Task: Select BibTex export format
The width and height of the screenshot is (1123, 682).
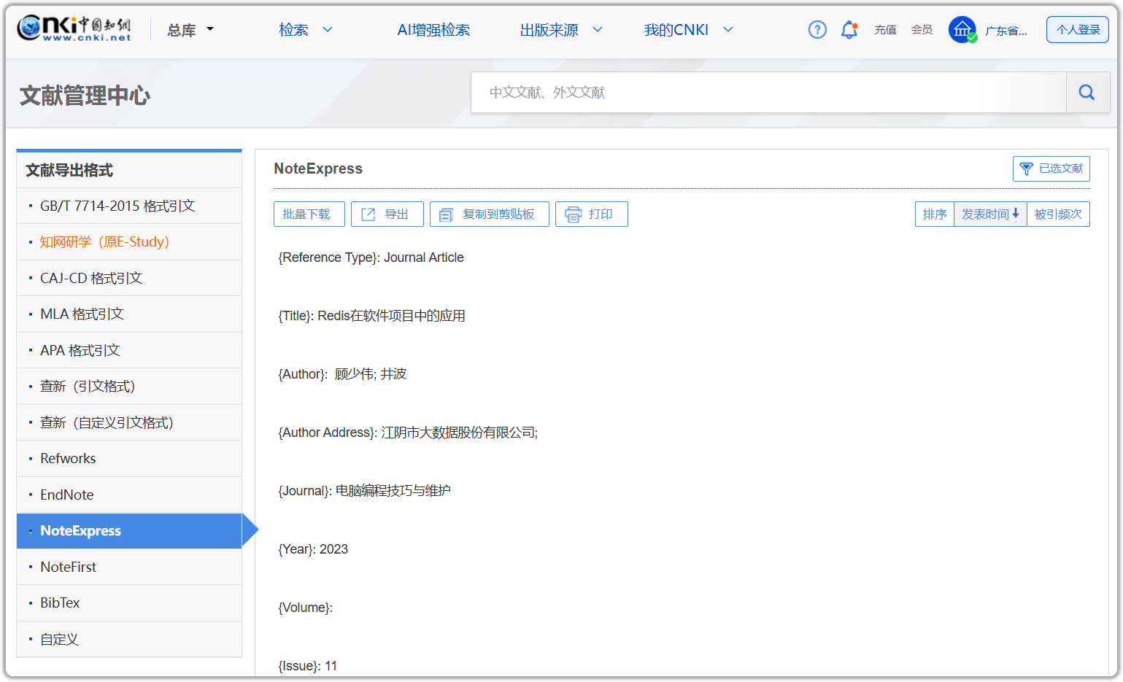Action: tap(60, 603)
